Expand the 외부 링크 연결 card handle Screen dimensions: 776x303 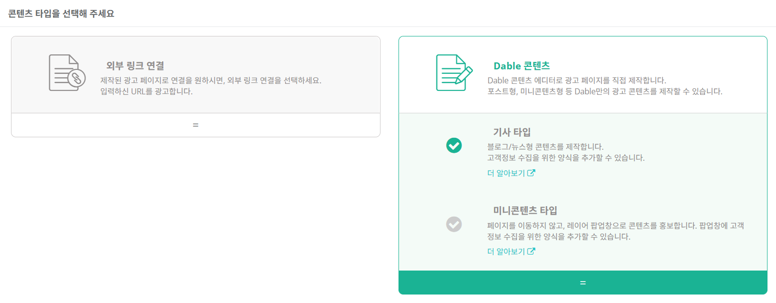[x=195, y=125]
